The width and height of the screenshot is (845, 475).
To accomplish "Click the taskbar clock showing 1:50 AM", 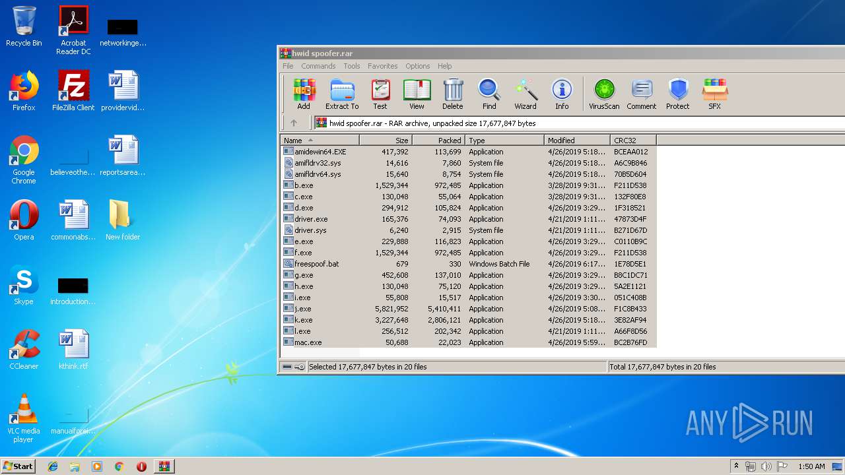I will point(811,466).
